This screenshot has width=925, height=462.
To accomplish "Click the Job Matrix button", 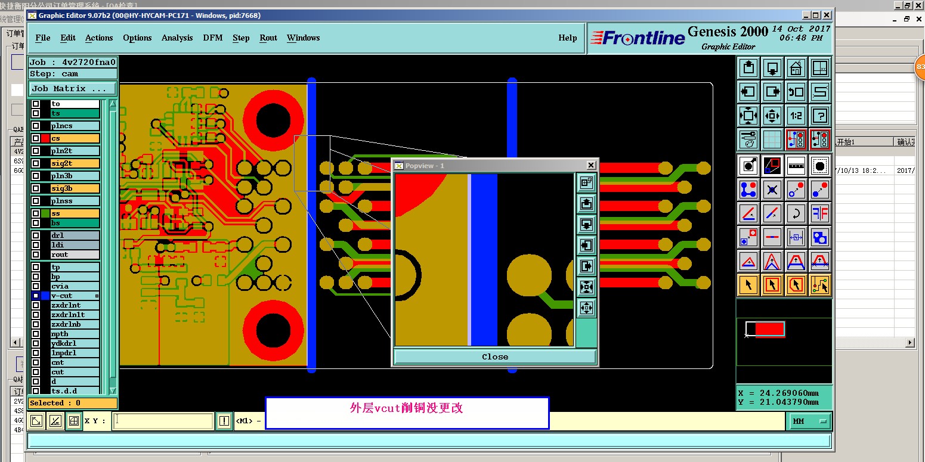I will [x=73, y=88].
